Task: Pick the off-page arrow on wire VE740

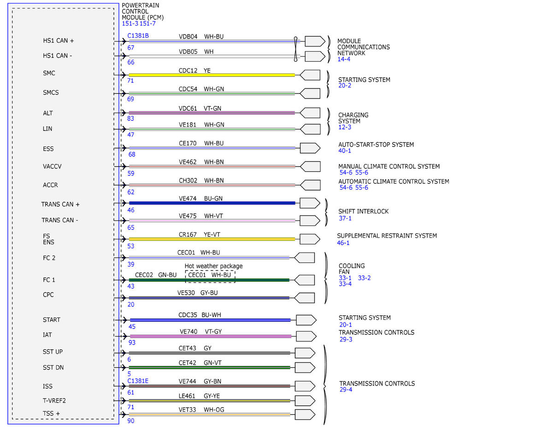Action: (x=306, y=336)
